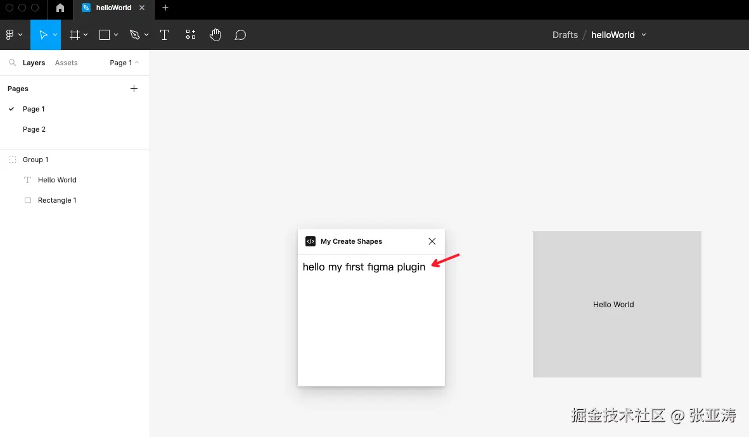749x437 pixels.
Task: Open a new tab with the plus
Action: [x=165, y=8]
